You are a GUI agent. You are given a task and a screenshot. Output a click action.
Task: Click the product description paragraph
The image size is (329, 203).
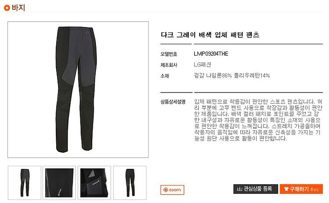(x=258, y=120)
